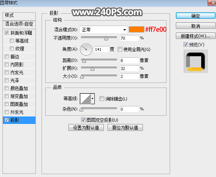The height and width of the screenshot is (177, 216).
Task: Toggle the 斜面和浮雕 effect checkbox
Action: [7, 33]
